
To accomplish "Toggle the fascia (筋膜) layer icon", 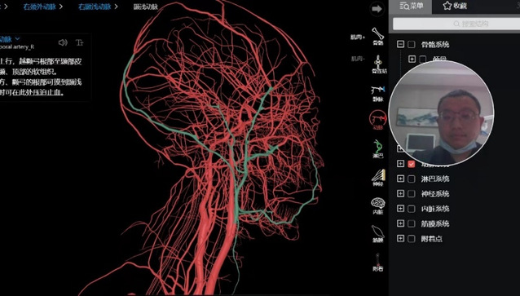I will (377, 234).
